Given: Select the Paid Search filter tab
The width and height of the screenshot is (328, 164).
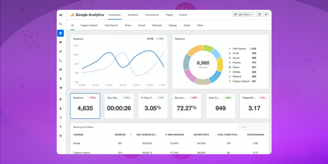Looking at the screenshot, I should coord(111,25).
